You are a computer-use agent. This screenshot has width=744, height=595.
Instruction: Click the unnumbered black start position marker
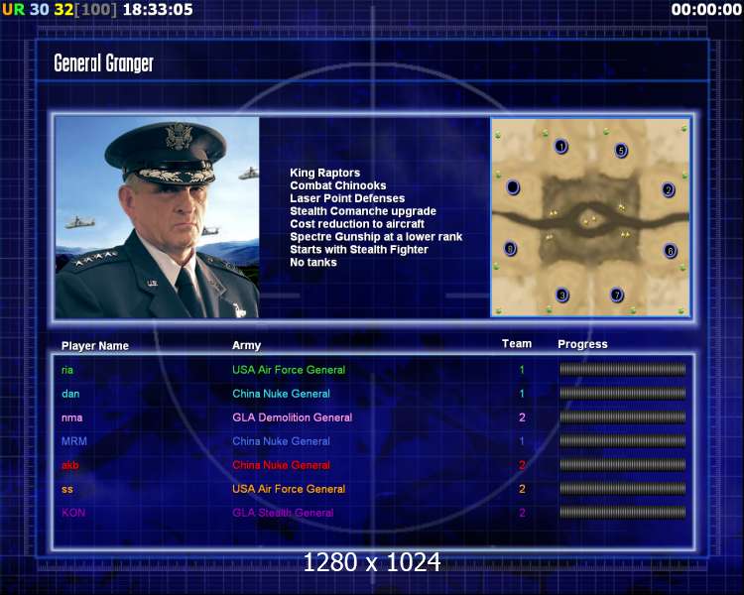pyautogui.click(x=513, y=187)
